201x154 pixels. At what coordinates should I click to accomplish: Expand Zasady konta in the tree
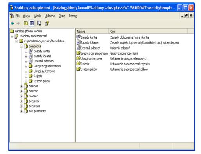pyautogui.click(x=26, y=51)
